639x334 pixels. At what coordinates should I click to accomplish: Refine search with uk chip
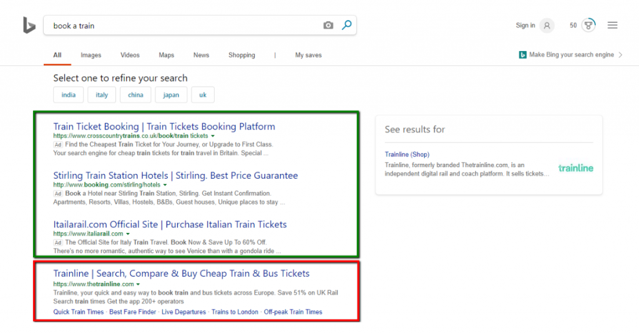point(203,95)
